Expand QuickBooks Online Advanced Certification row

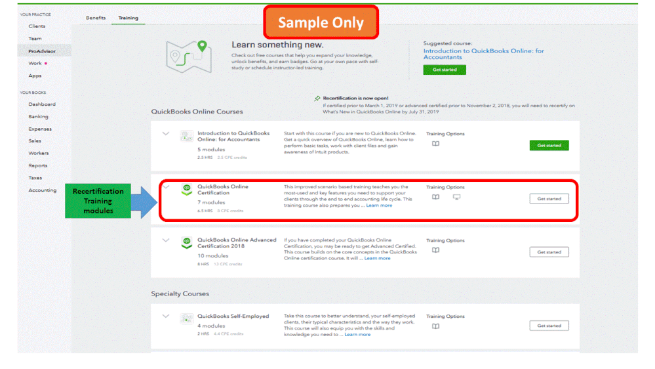pyautogui.click(x=166, y=240)
